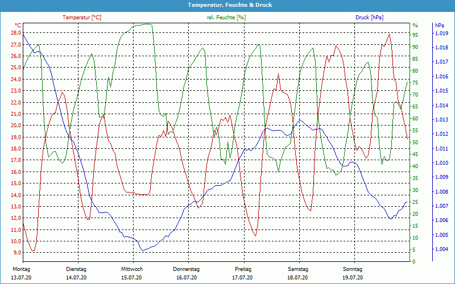The width and height of the screenshot is (455, 284).
Task: Click the 28,0 temperature axis value
Action: (x=16, y=33)
